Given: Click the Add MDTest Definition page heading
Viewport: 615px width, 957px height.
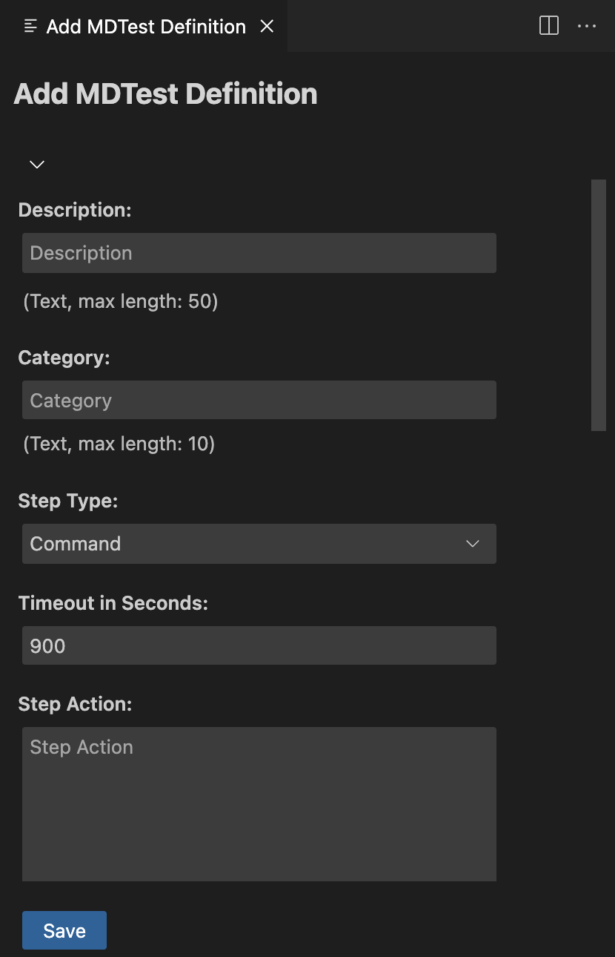Looking at the screenshot, I should pyautogui.click(x=166, y=94).
